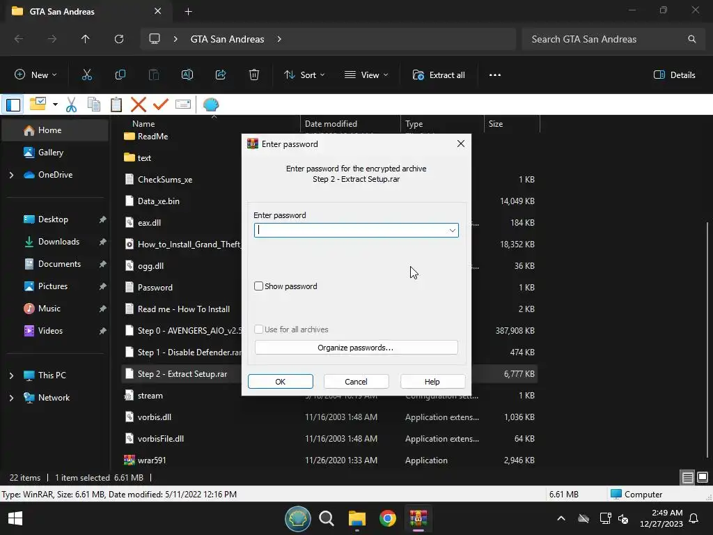Toggle the navigation pane icon in white toolbar

[13, 104]
